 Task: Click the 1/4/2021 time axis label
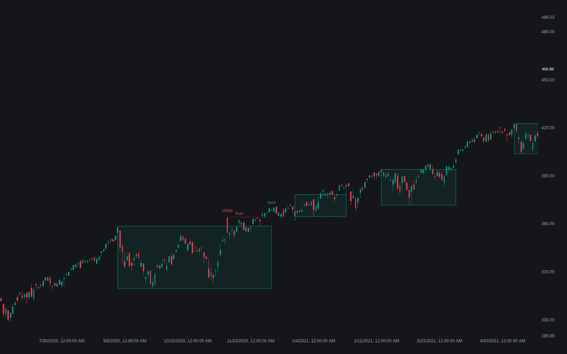point(313,341)
